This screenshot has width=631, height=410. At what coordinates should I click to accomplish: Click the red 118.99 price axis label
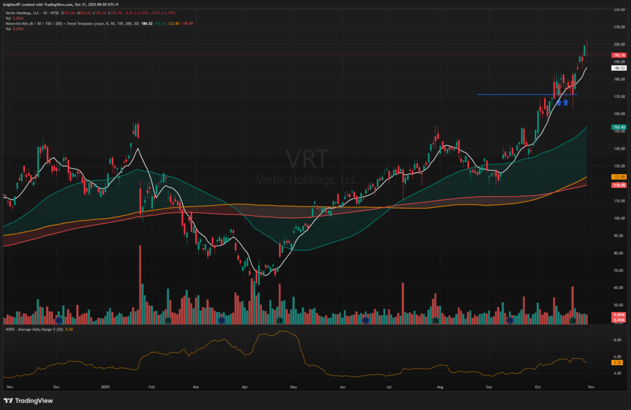coord(619,185)
